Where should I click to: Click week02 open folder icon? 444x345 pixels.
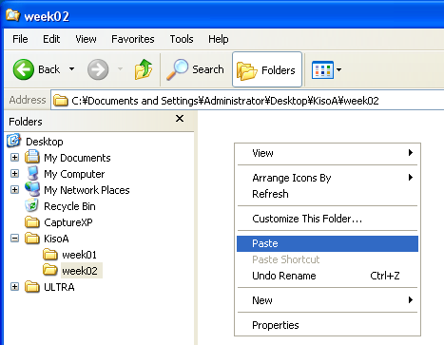click(x=50, y=270)
